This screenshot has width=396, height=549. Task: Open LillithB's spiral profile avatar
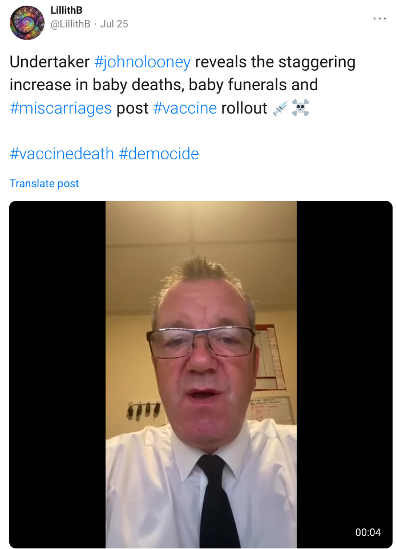[27, 22]
